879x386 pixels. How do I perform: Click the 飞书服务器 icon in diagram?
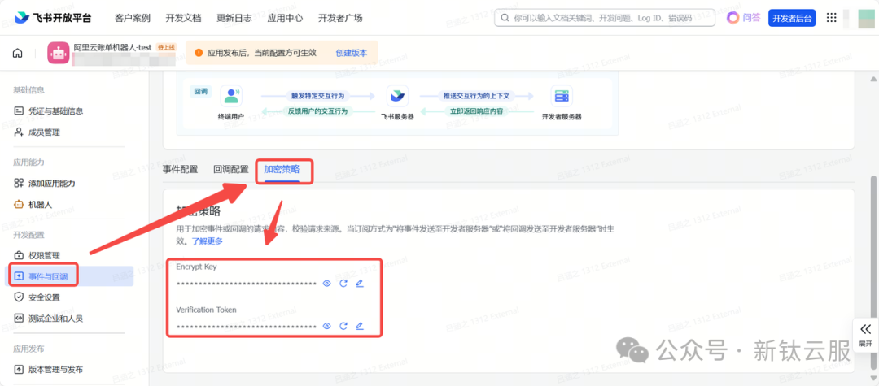(397, 96)
